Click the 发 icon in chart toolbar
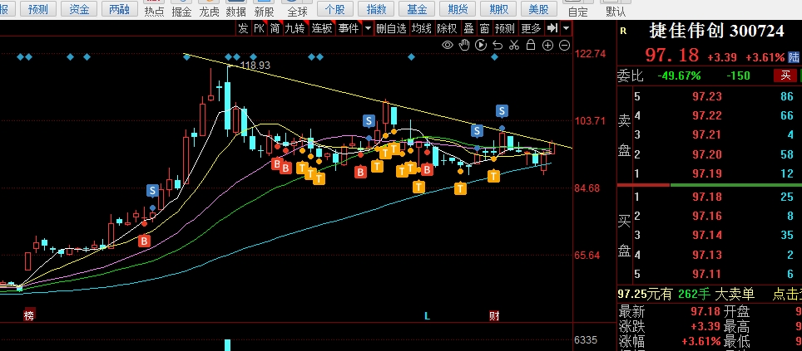 click(x=243, y=28)
